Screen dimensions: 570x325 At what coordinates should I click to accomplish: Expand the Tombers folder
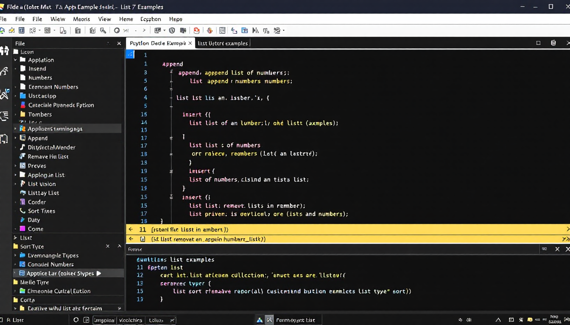pyautogui.click(x=16, y=115)
